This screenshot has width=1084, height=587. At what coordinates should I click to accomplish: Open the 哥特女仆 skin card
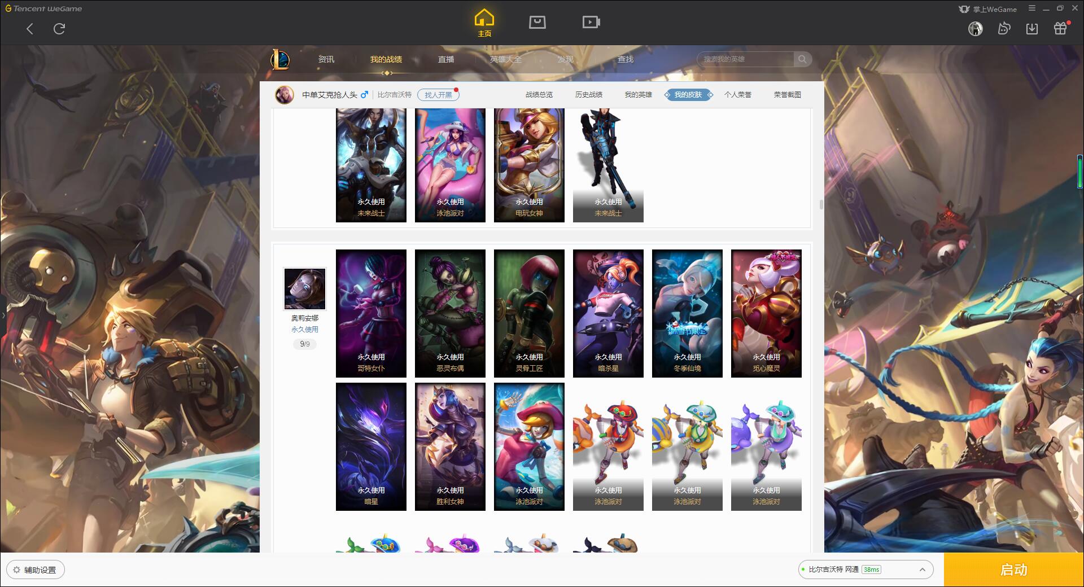coord(371,313)
